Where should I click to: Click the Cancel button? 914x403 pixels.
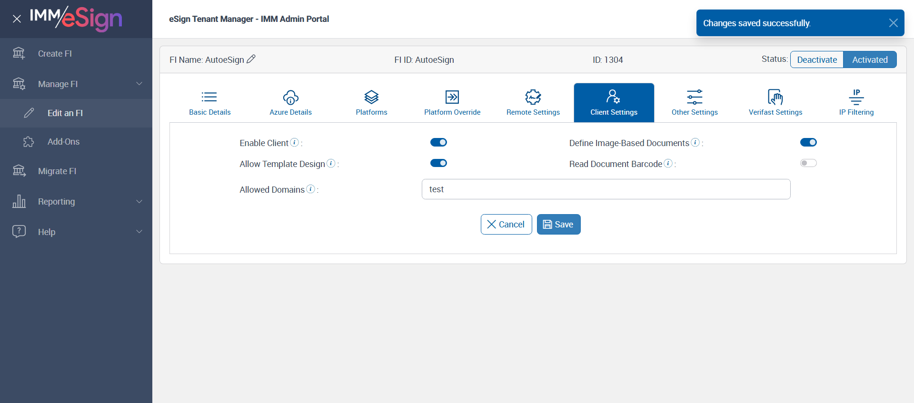(x=506, y=224)
